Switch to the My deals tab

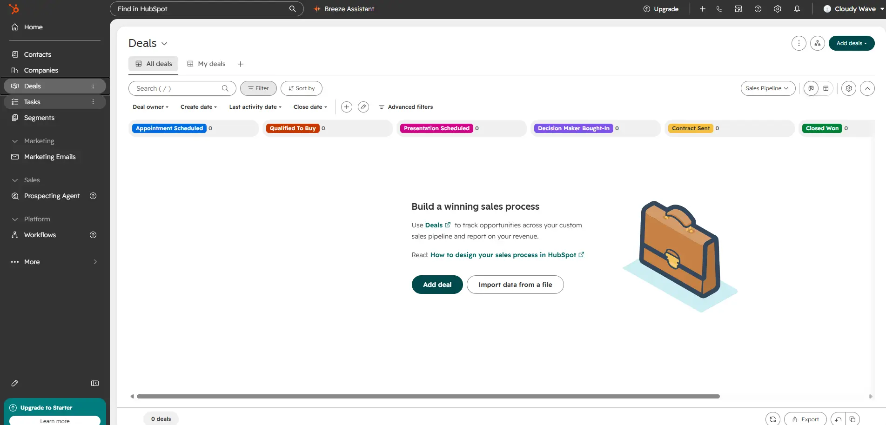coord(206,64)
